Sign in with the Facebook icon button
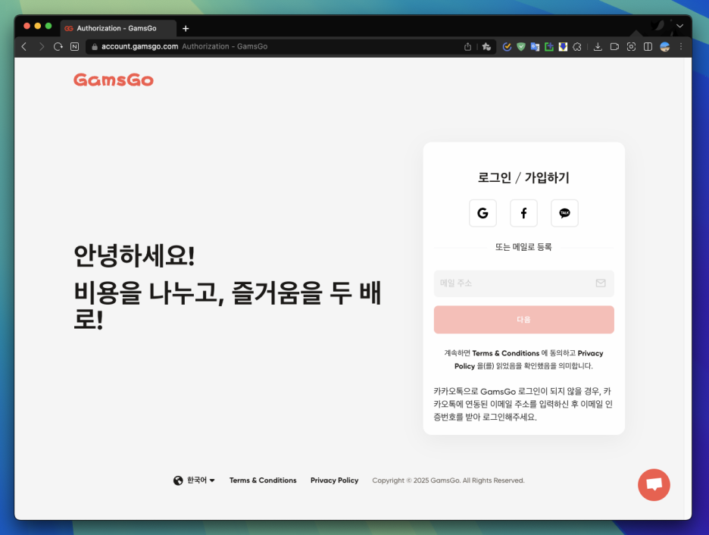This screenshot has width=709, height=535. [523, 213]
